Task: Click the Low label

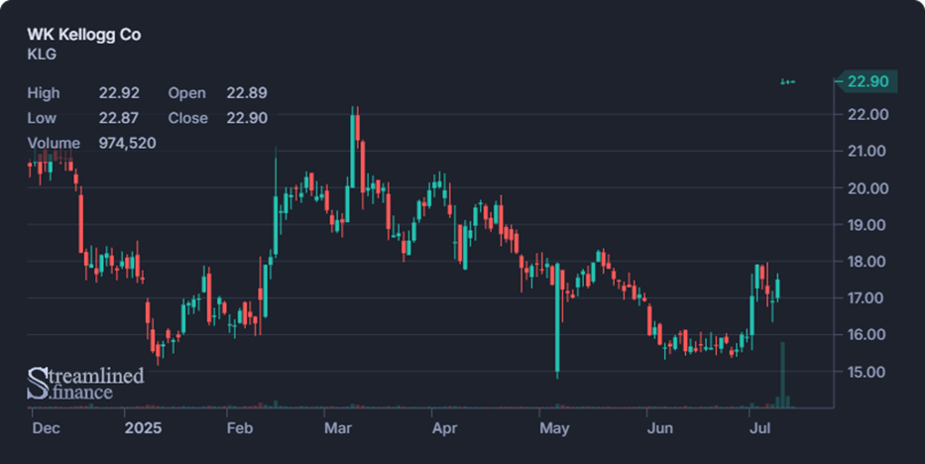Action: coord(42,118)
